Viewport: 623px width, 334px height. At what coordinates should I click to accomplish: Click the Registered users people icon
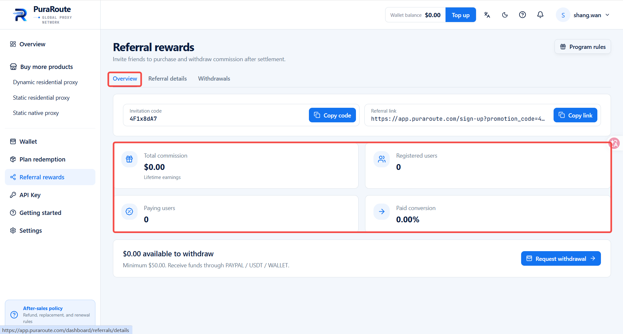[382, 159]
